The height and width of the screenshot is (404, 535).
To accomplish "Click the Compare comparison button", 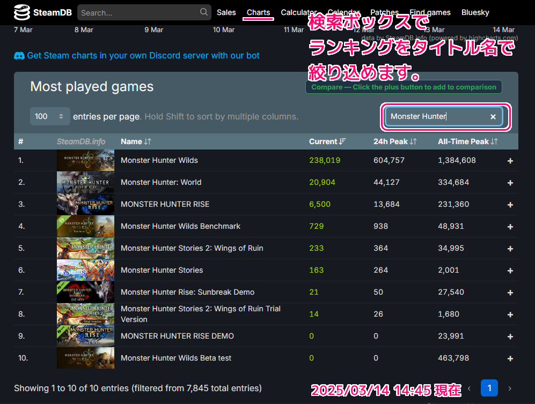I will coord(404,87).
